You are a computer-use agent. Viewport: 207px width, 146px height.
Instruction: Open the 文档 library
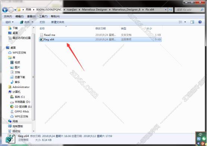click(x=17, y=72)
